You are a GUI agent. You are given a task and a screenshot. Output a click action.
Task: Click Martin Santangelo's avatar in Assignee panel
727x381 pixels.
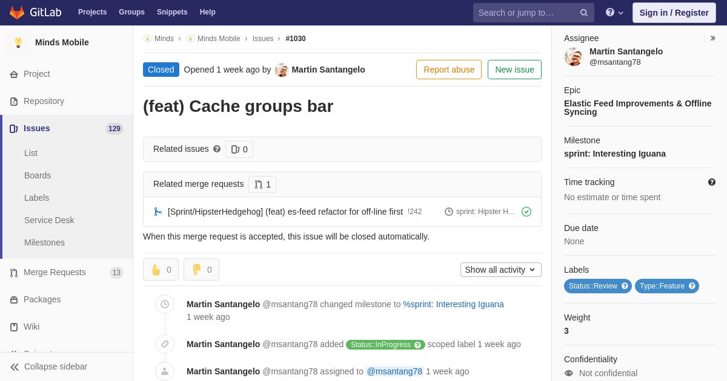573,57
